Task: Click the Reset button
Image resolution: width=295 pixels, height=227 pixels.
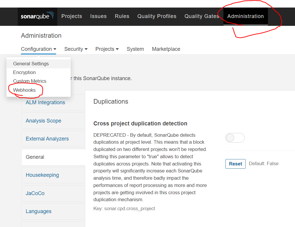Action: [x=235, y=164]
